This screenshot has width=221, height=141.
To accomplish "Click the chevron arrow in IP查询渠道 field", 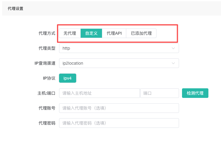I will pyautogui.click(x=173, y=63).
